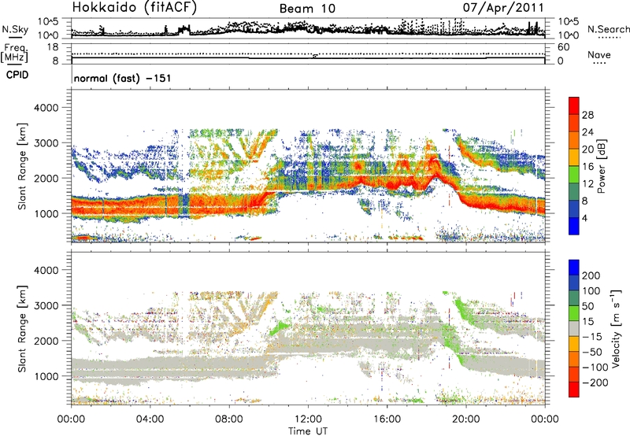Click the '20:00' time tick label
The height and width of the screenshot is (436, 630).
coord(465,419)
